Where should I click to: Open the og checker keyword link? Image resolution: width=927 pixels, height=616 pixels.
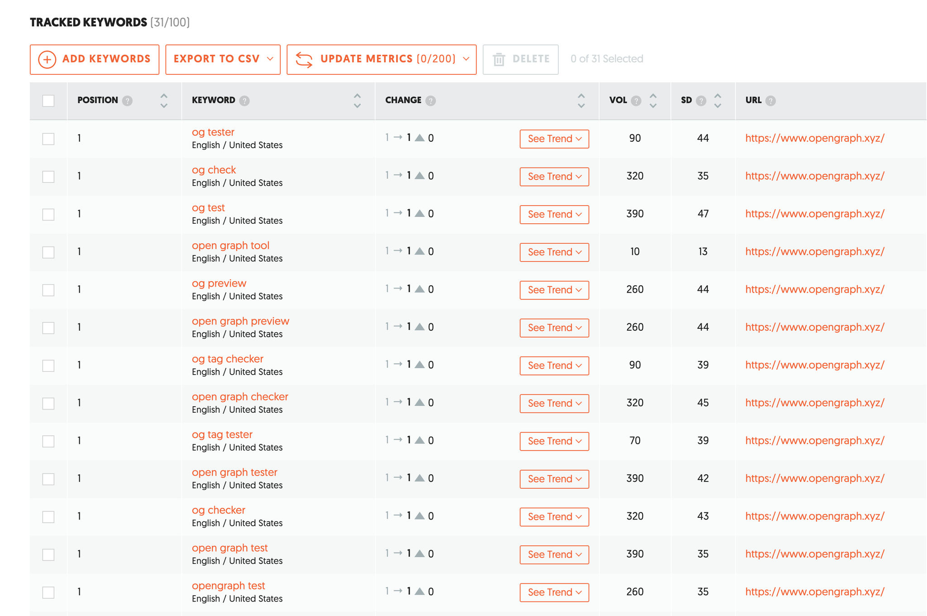pos(219,510)
